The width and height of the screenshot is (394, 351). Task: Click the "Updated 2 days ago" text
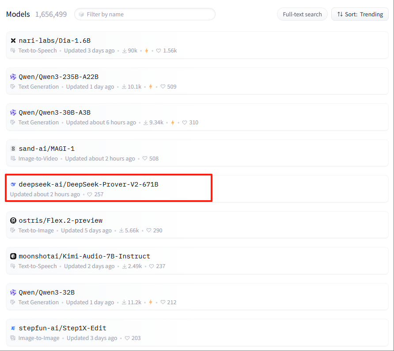point(89,266)
